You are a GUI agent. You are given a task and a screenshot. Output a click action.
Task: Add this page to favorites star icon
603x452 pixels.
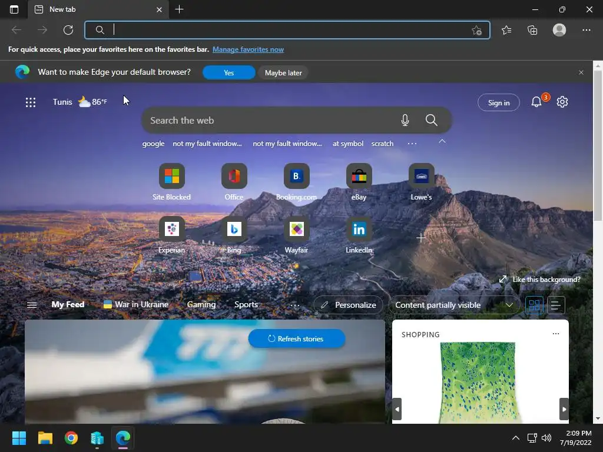476,30
